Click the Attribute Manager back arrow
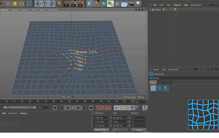219x138 pixels. [196, 69]
